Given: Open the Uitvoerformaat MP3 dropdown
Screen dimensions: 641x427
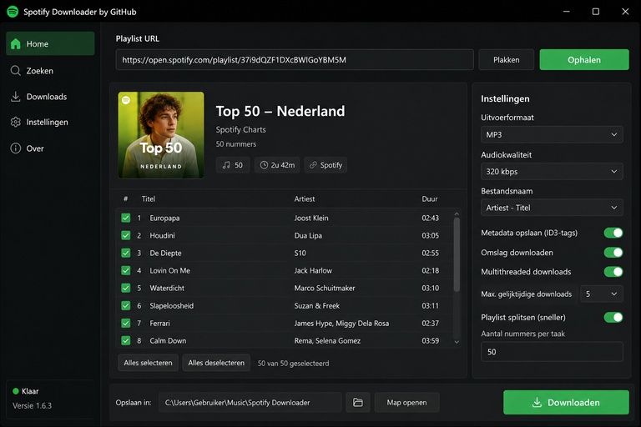Looking at the screenshot, I should point(552,134).
